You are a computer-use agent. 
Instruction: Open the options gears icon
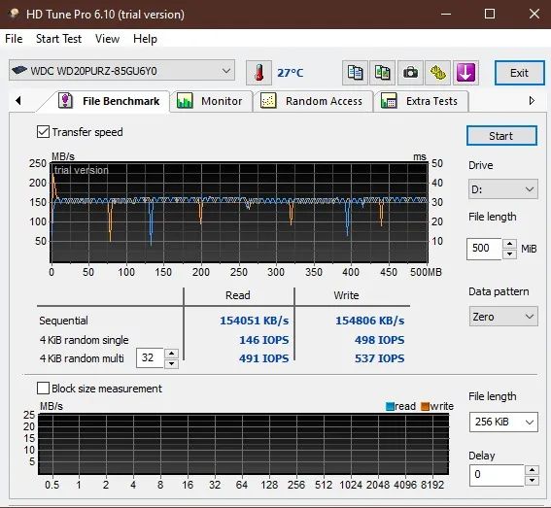(x=438, y=73)
